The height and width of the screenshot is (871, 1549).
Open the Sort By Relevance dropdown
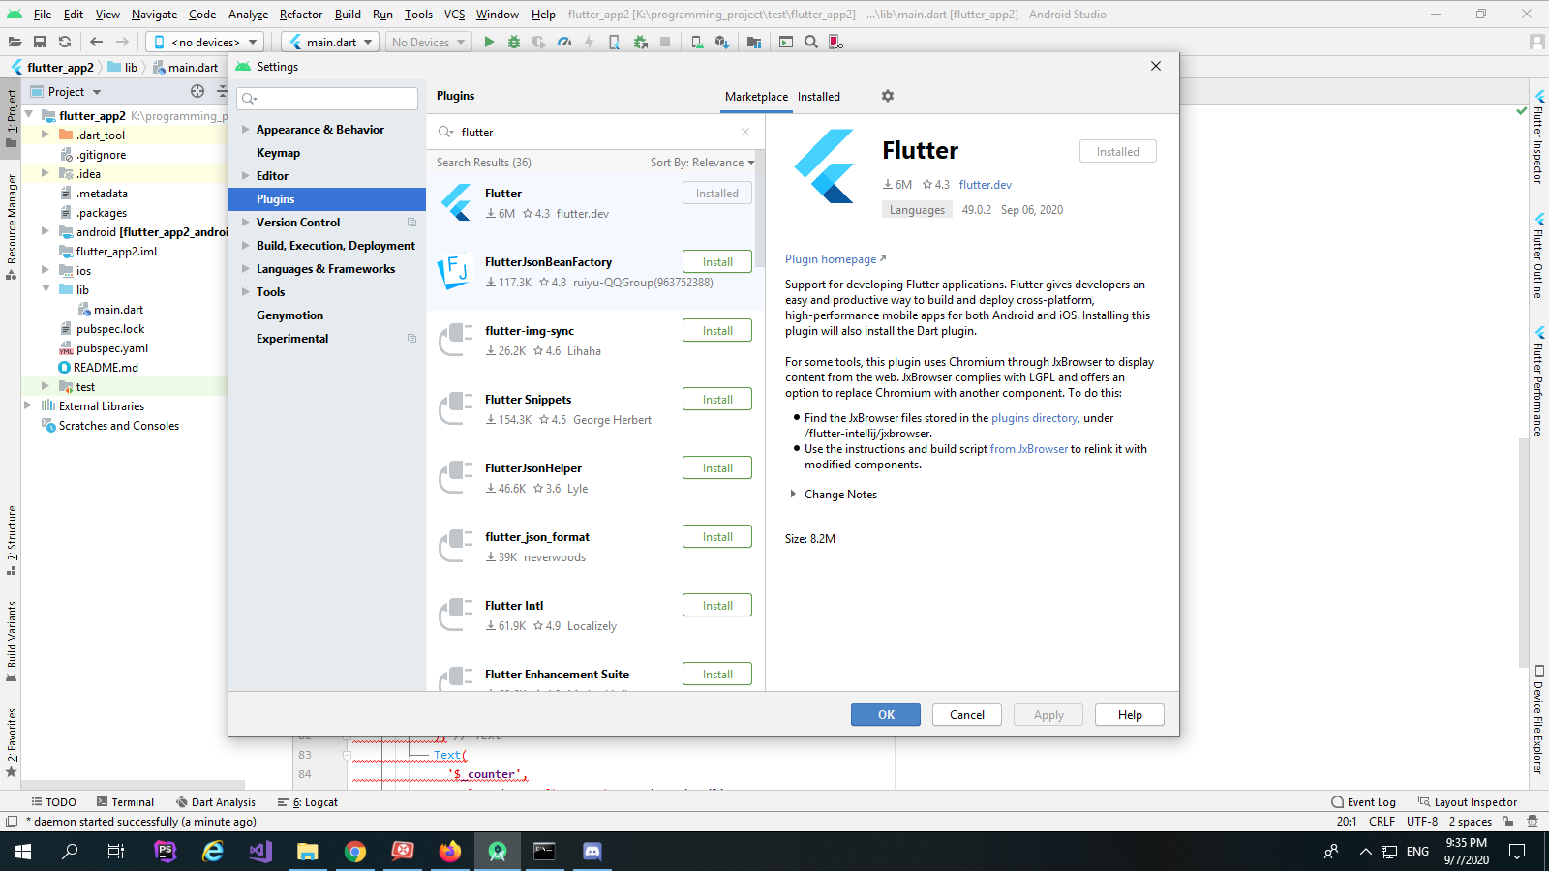pyautogui.click(x=702, y=162)
